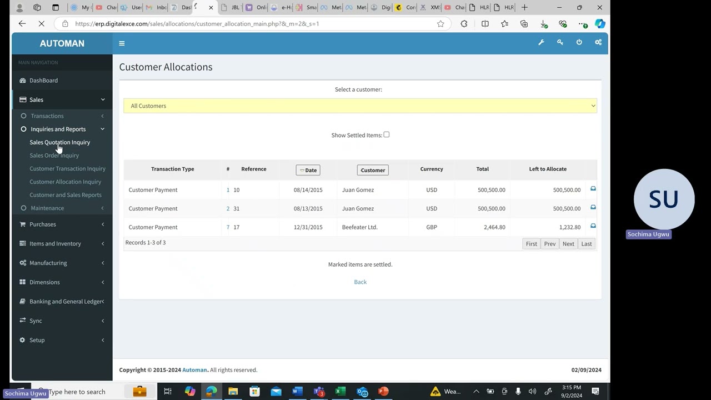The height and width of the screenshot is (400, 711).
Task: Collapse the Sales menu section
Action: (62, 99)
